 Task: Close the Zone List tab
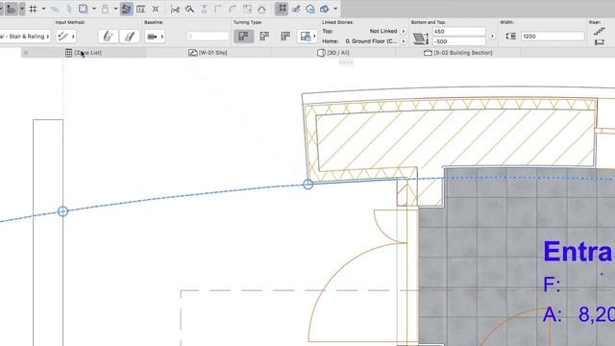[x=26, y=53]
